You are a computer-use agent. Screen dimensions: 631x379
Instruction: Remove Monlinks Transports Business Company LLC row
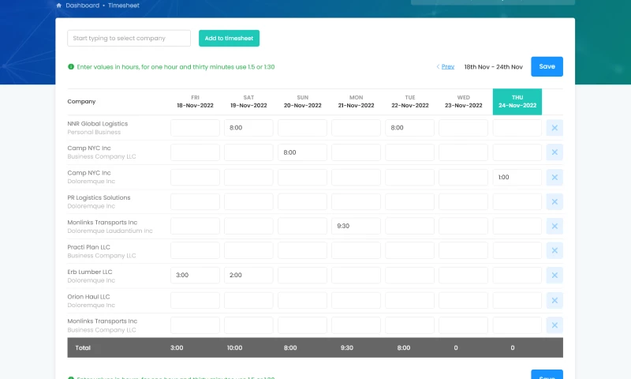tap(554, 325)
